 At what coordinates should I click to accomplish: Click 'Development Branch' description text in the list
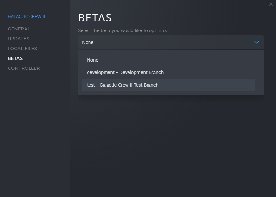tap(141, 72)
